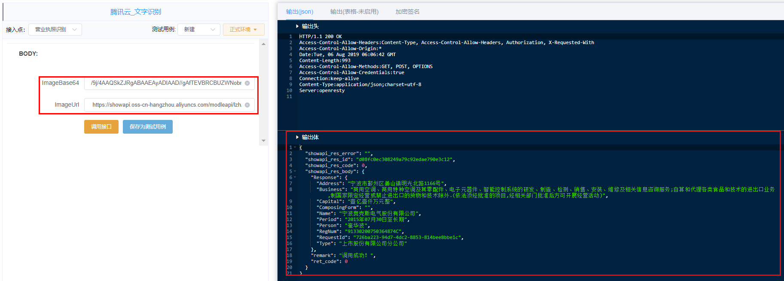Select the Date:Tue, 06 Aug 2019 header line

(x=347, y=54)
